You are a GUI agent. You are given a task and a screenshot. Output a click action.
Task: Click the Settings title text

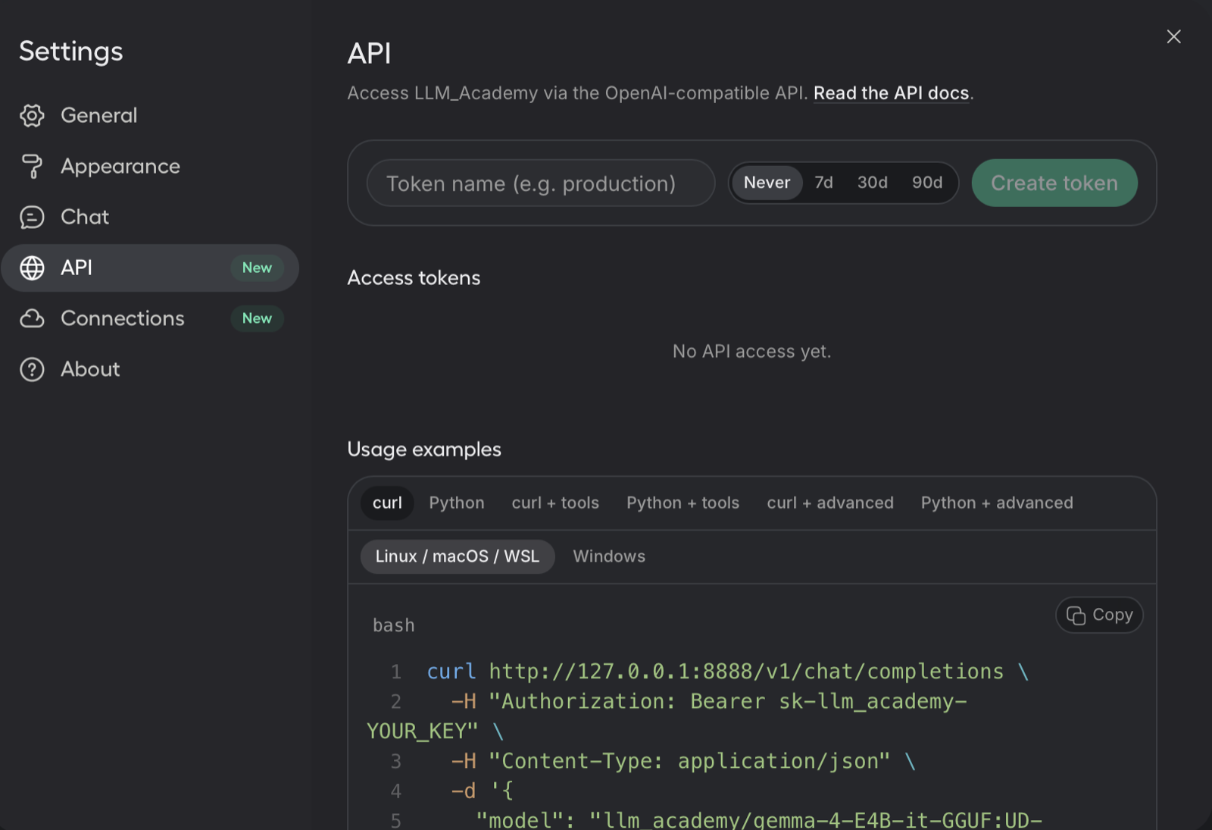point(70,52)
